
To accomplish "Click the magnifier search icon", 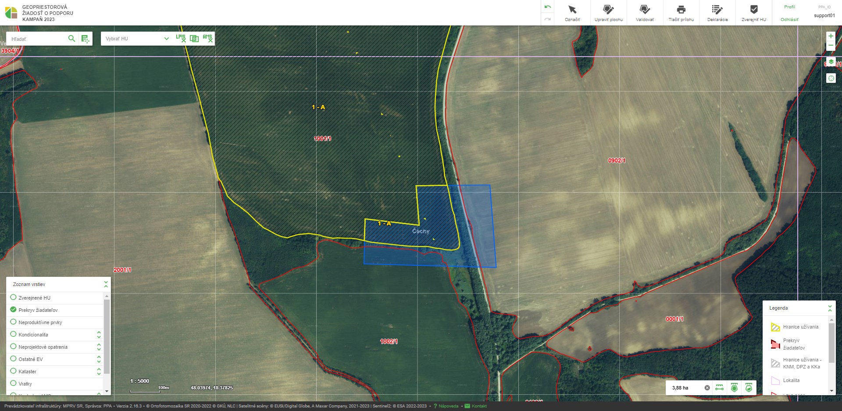I will [71, 39].
